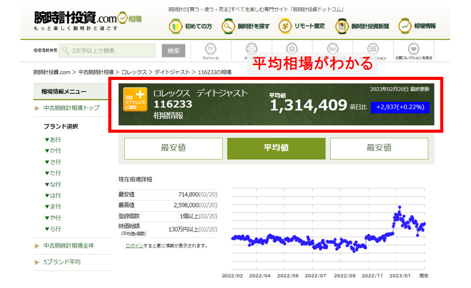
Task: Click the envelope mail icon
Action: pyautogui.click(x=251, y=49)
